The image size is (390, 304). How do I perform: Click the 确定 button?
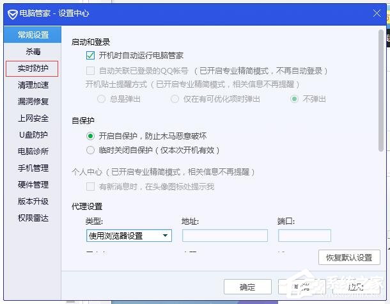pyautogui.click(x=247, y=287)
